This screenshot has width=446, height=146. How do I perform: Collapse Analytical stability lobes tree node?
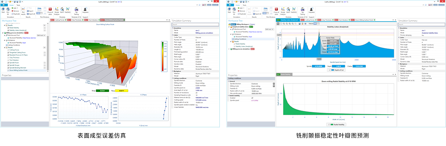pyautogui.click(x=229, y=27)
